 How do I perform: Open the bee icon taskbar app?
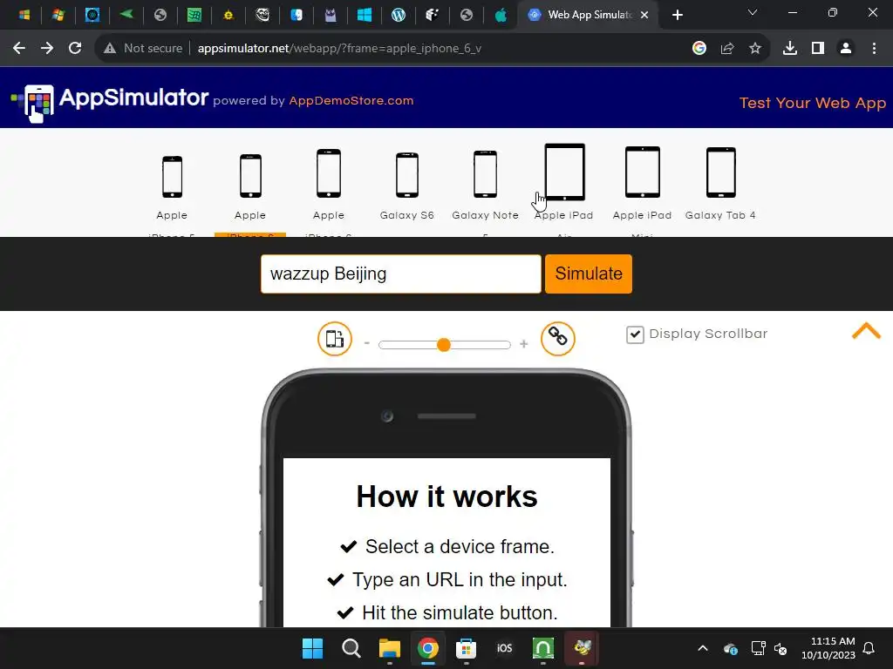pyautogui.click(x=582, y=648)
